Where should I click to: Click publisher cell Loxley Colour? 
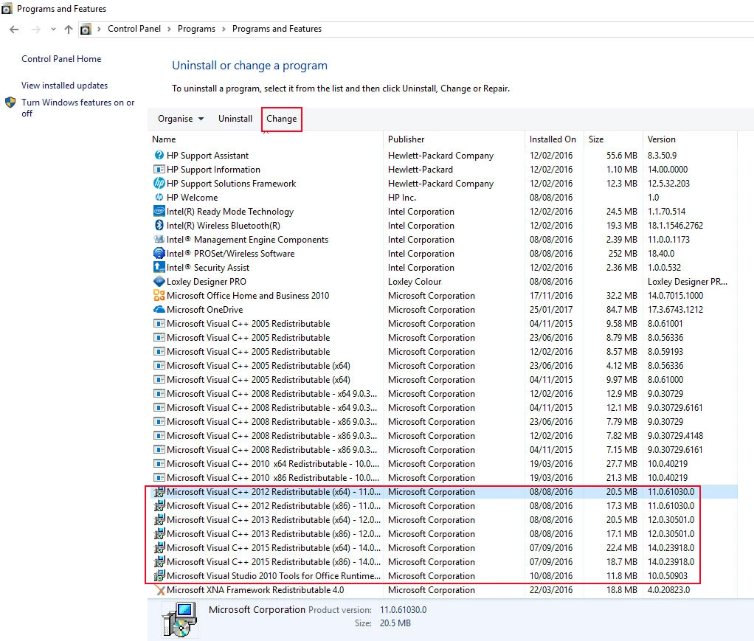tap(415, 281)
